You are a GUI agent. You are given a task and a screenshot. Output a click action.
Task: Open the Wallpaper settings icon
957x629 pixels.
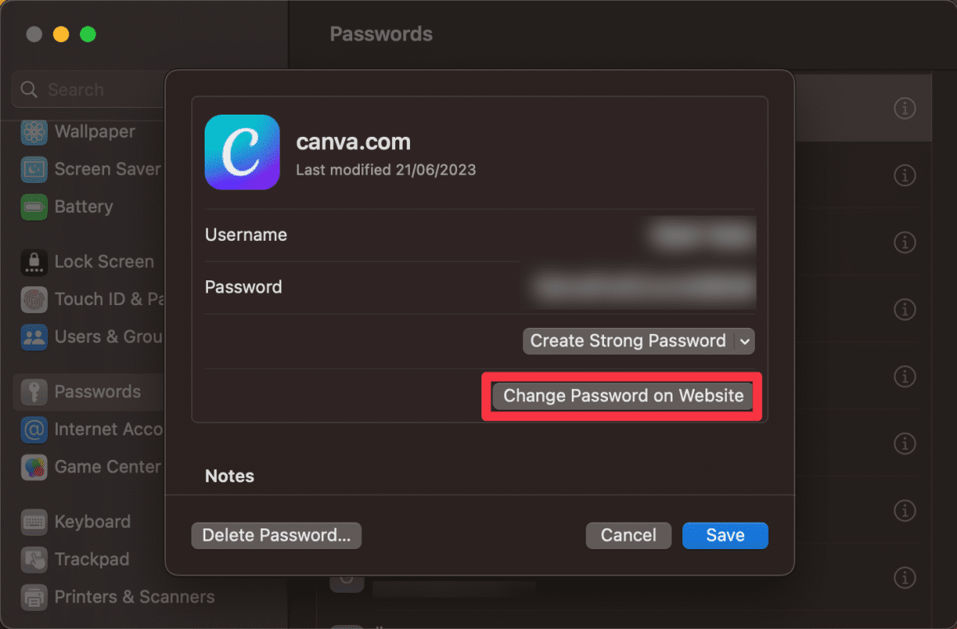coord(34,131)
